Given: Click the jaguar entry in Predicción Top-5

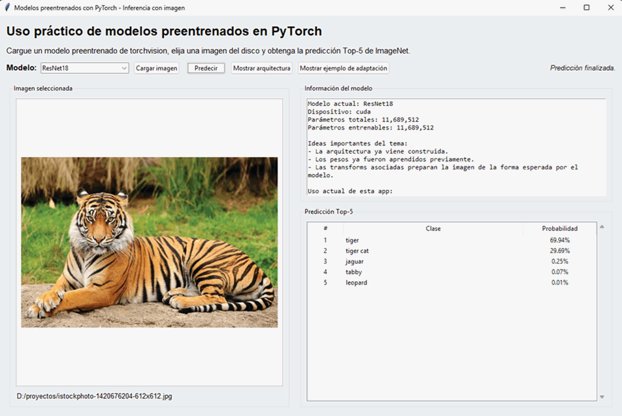Looking at the screenshot, I should tap(431, 261).
